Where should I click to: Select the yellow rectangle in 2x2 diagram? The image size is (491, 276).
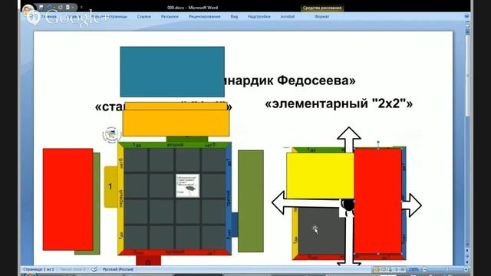(320, 176)
